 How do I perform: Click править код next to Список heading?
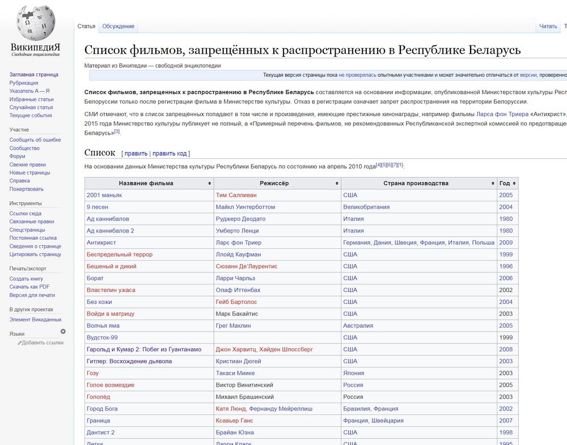[x=170, y=153]
